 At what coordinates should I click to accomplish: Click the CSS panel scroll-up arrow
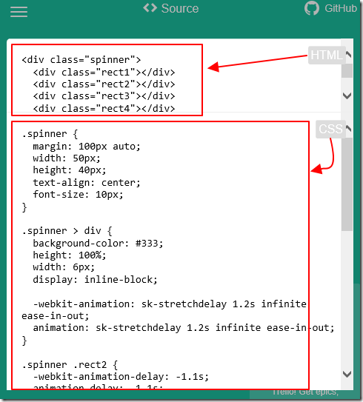pyautogui.click(x=348, y=128)
